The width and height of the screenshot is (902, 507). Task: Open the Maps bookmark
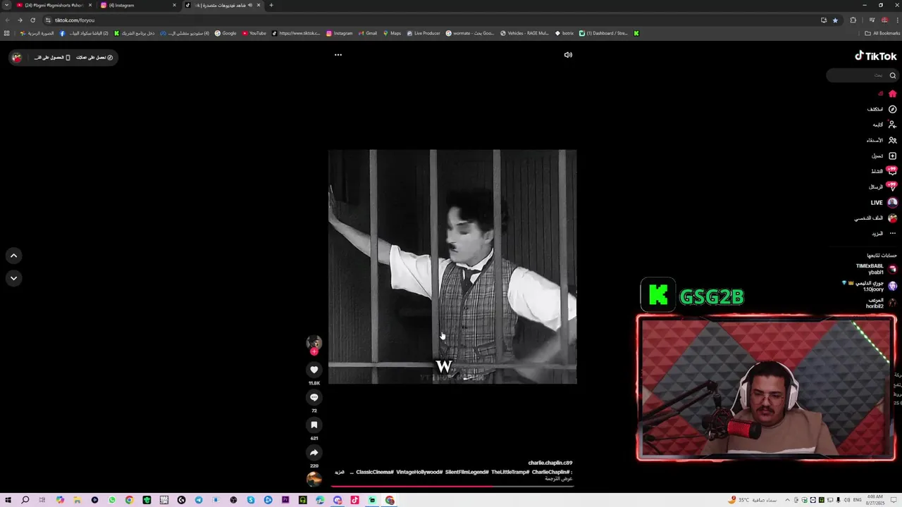tap(392, 33)
